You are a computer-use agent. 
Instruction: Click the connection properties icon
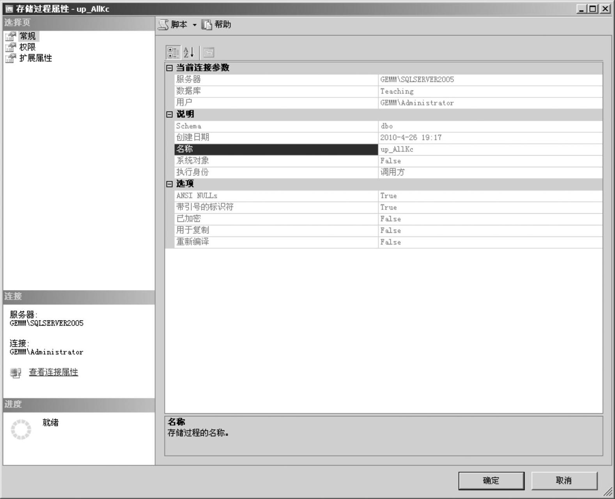point(16,373)
